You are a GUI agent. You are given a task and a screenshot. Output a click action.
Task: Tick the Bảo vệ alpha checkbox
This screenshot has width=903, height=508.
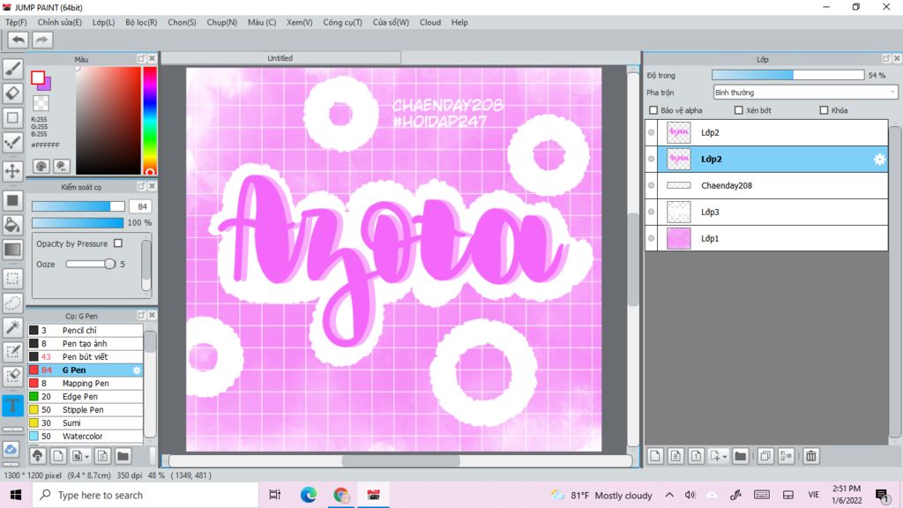coord(653,110)
